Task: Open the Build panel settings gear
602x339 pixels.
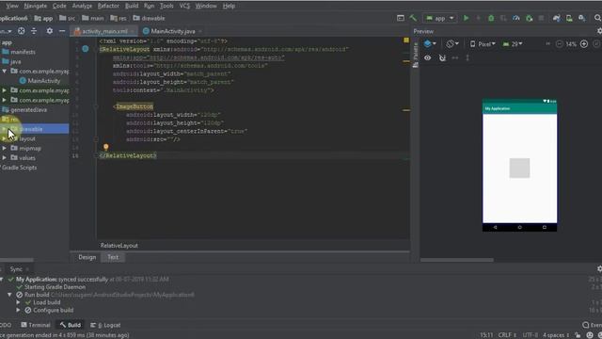Action: click(599, 269)
